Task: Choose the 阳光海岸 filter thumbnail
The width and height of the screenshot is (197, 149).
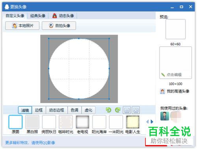Action: [x=99, y=122]
